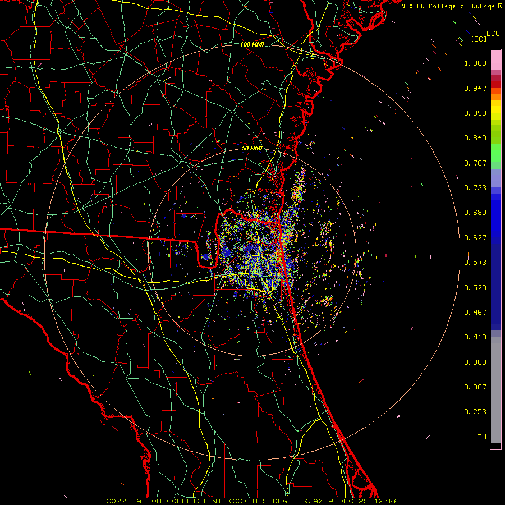
Task: Click the 1.000 color scale value
Action: click(x=475, y=63)
